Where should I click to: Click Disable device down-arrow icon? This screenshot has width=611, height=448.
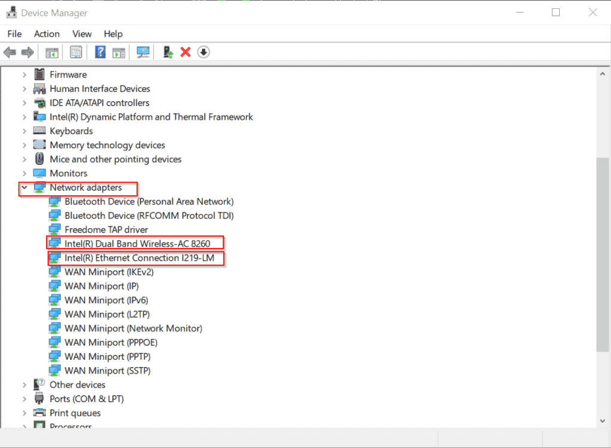[203, 52]
